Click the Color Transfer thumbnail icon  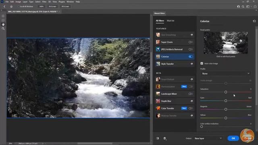158,108
